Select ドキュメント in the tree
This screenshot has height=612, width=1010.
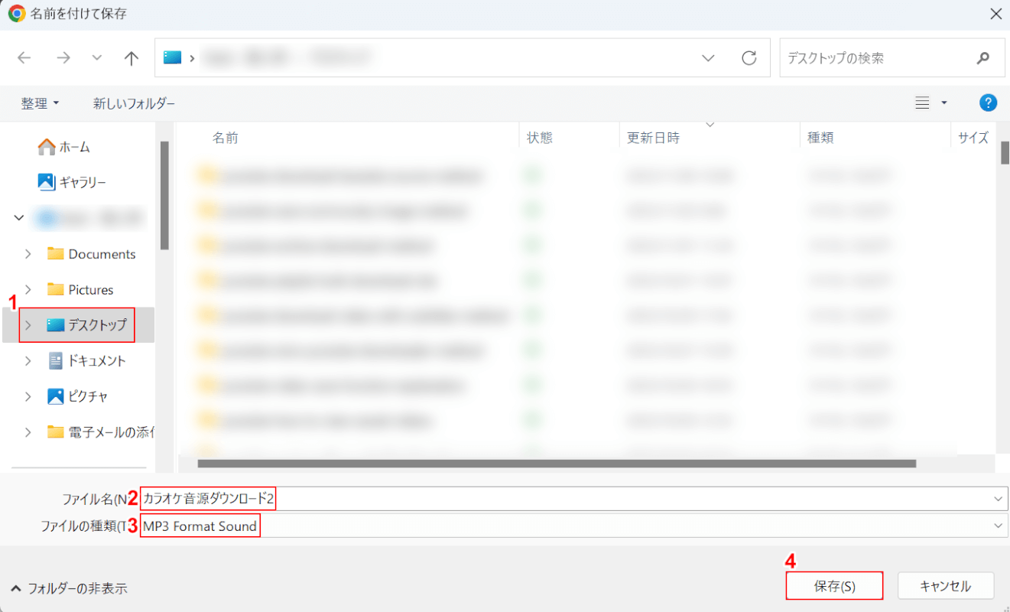(x=86, y=361)
